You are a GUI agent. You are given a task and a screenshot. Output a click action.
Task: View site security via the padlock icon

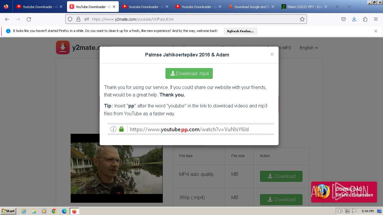click(78, 19)
